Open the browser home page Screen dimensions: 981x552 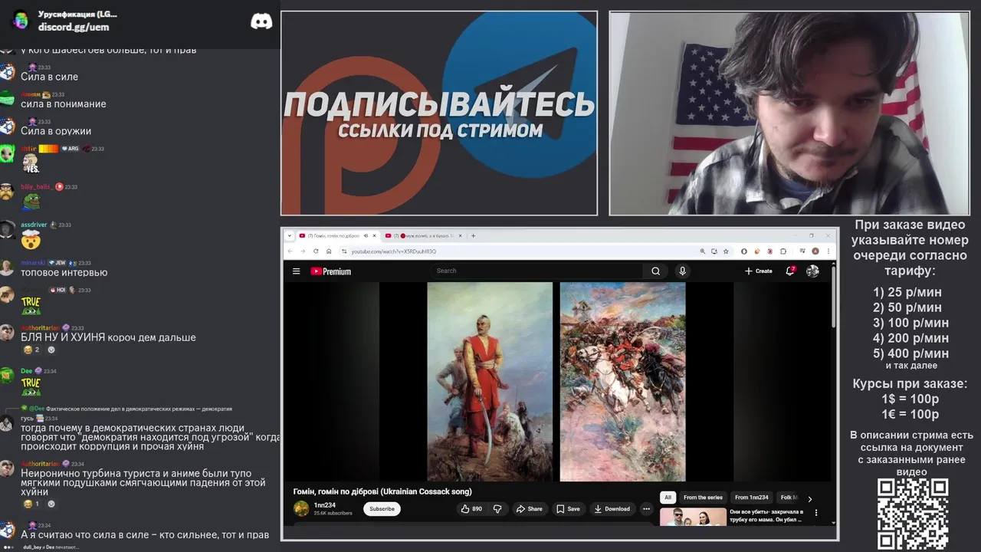tap(329, 251)
